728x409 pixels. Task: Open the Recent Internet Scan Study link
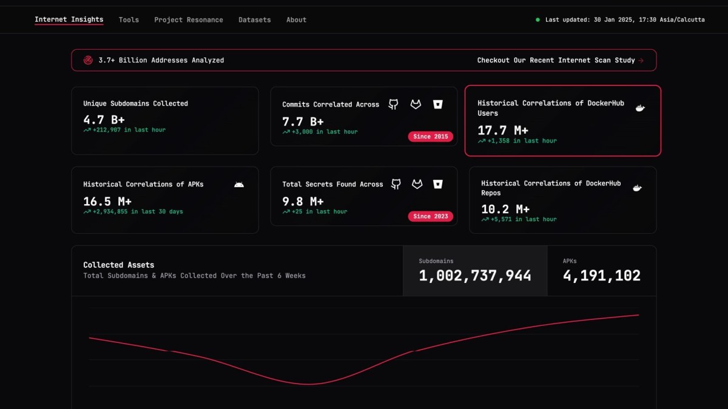pos(560,61)
